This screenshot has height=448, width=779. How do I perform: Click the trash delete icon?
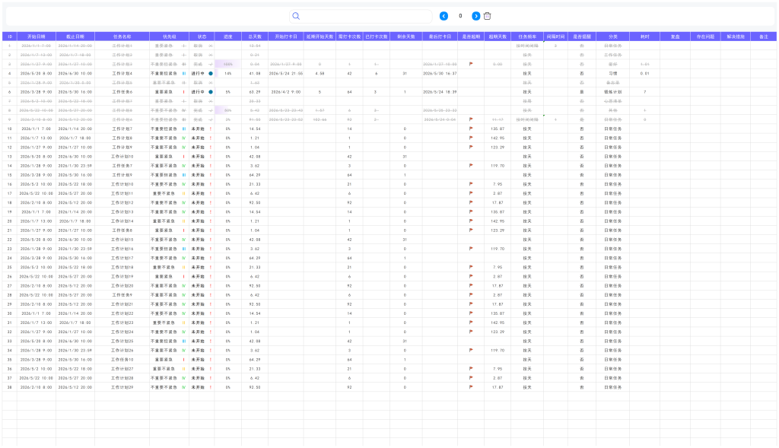coord(488,16)
